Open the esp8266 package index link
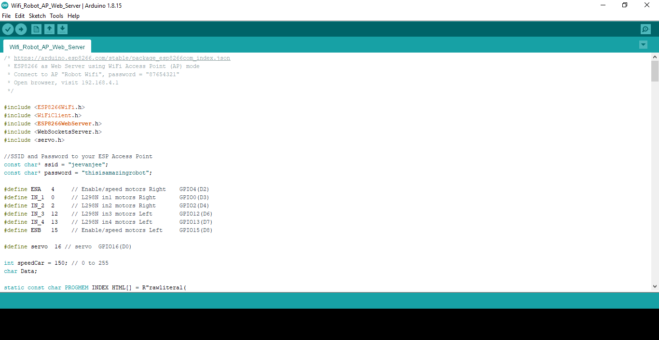659x340 pixels. [x=122, y=57]
